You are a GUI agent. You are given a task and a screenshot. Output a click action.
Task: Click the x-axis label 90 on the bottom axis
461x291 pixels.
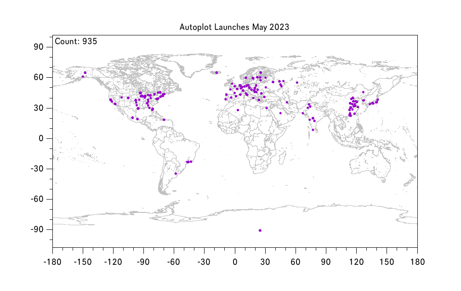pyautogui.click(x=326, y=262)
